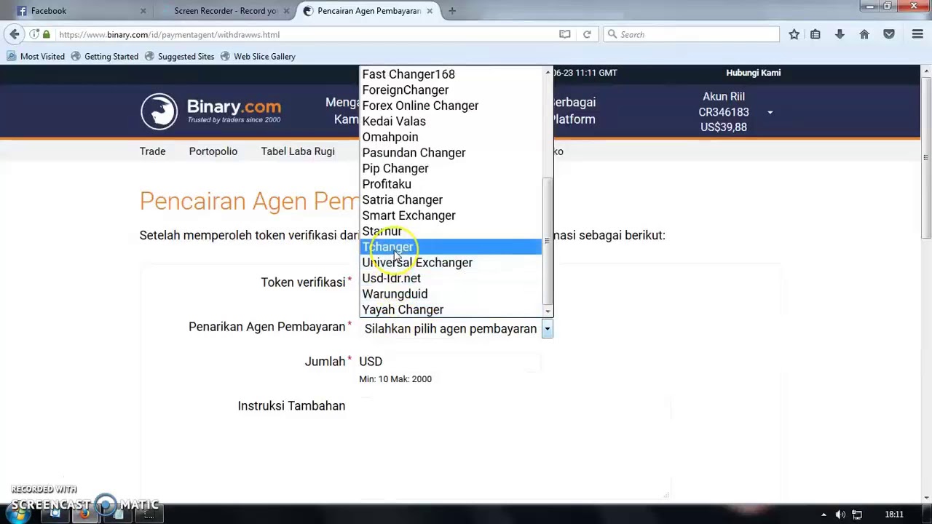Choose Smart Exchanger option
932x524 pixels.
[451, 215]
